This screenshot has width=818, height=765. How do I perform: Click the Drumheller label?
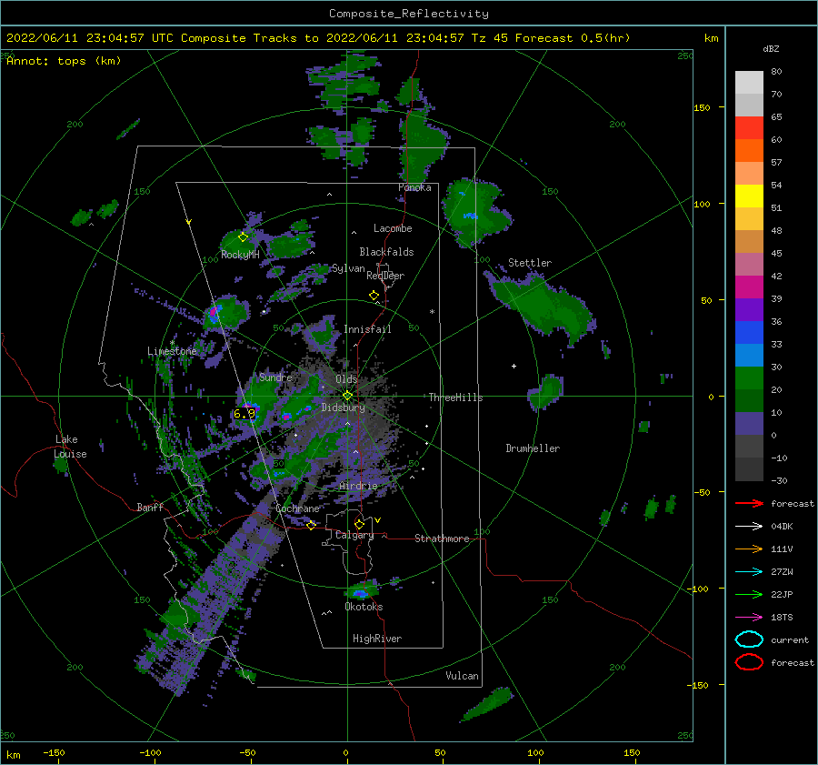(x=533, y=448)
